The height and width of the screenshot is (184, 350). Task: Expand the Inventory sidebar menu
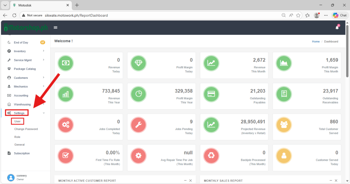point(20,51)
